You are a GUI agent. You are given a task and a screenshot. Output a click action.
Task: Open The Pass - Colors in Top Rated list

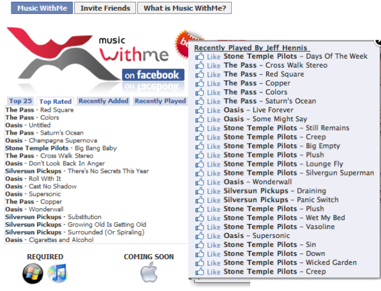[32, 117]
